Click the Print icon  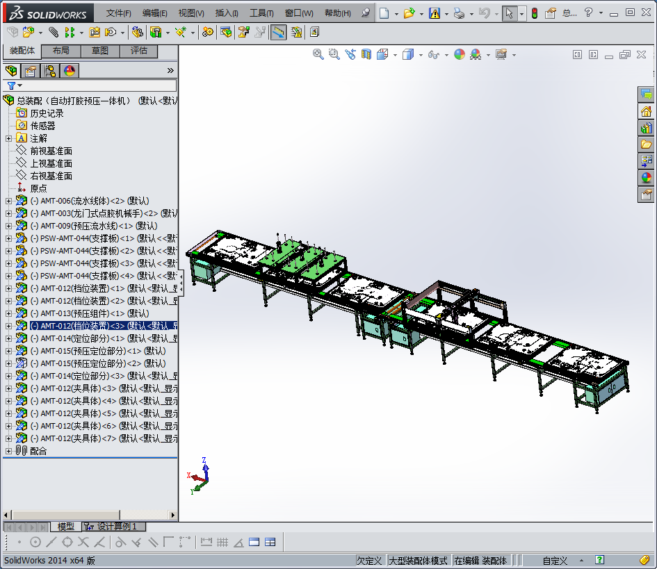tap(460, 13)
